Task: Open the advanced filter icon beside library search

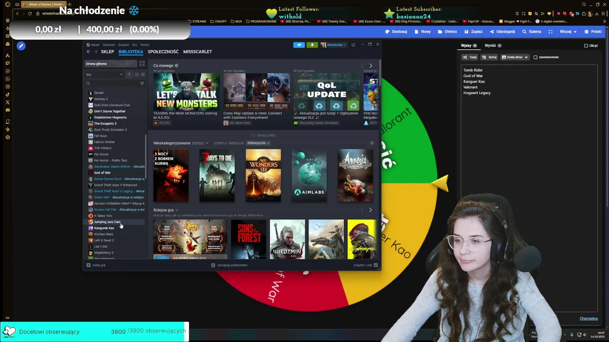Action: click(142, 84)
